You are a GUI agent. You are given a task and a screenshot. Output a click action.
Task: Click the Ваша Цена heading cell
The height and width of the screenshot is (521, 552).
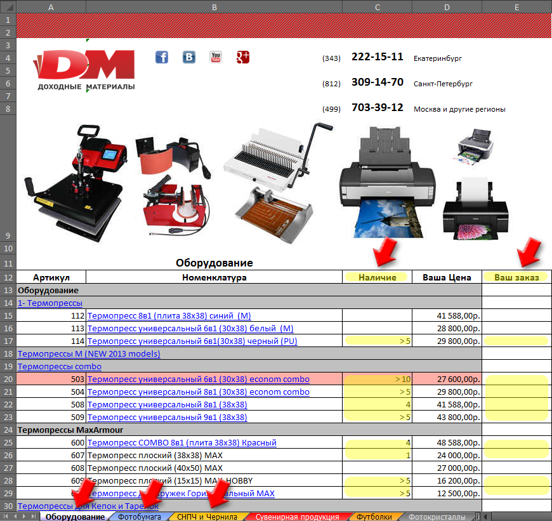coord(447,277)
